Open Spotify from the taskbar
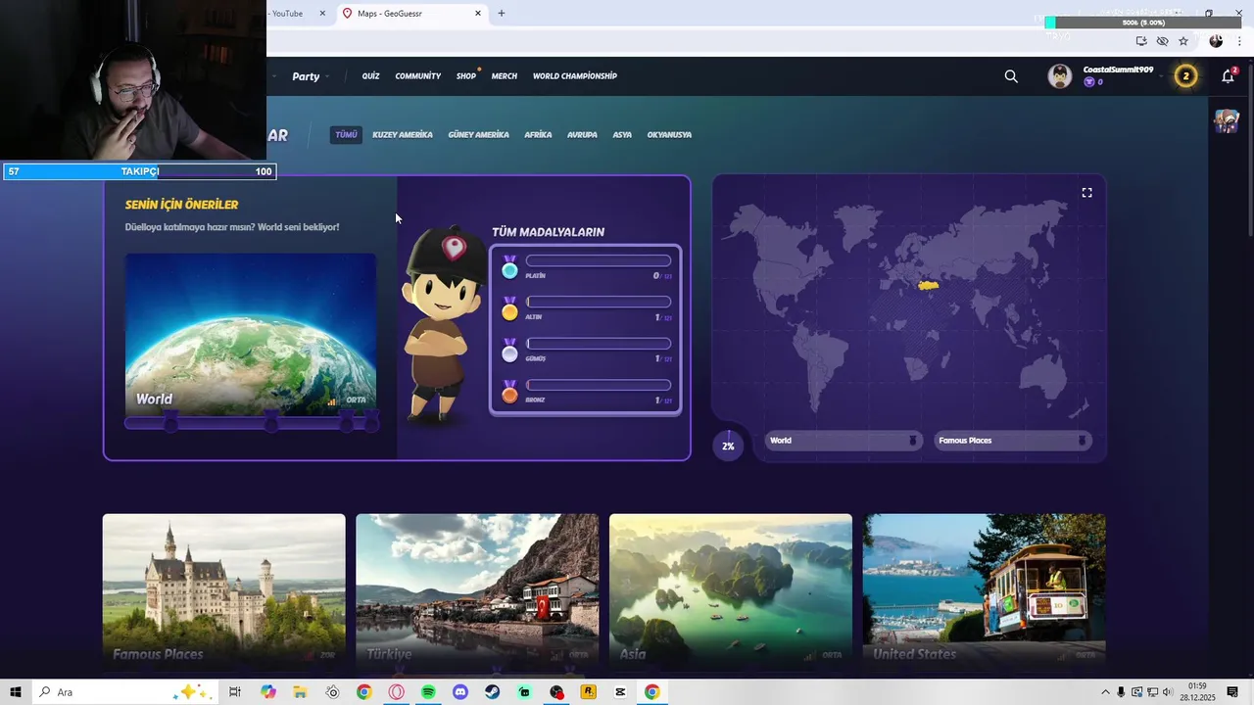Image resolution: width=1254 pixels, height=705 pixels. tap(428, 692)
